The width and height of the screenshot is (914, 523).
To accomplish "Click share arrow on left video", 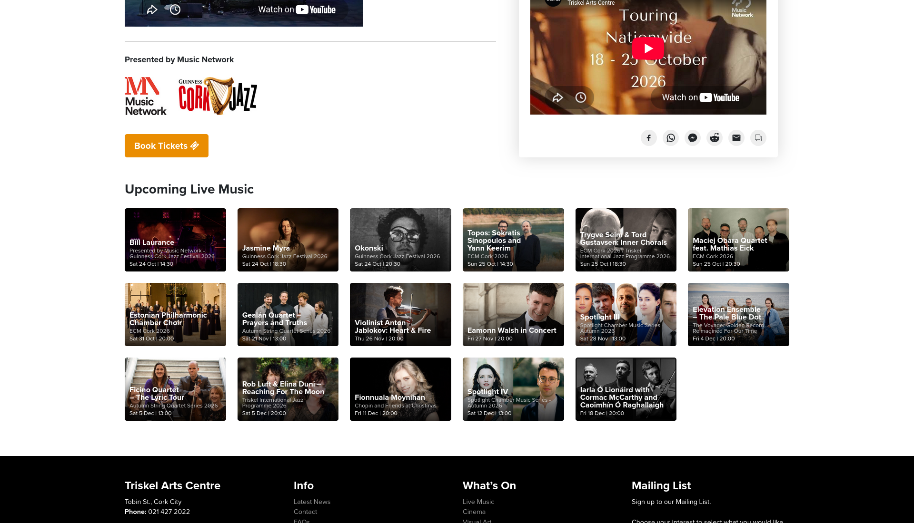I will [x=152, y=10].
